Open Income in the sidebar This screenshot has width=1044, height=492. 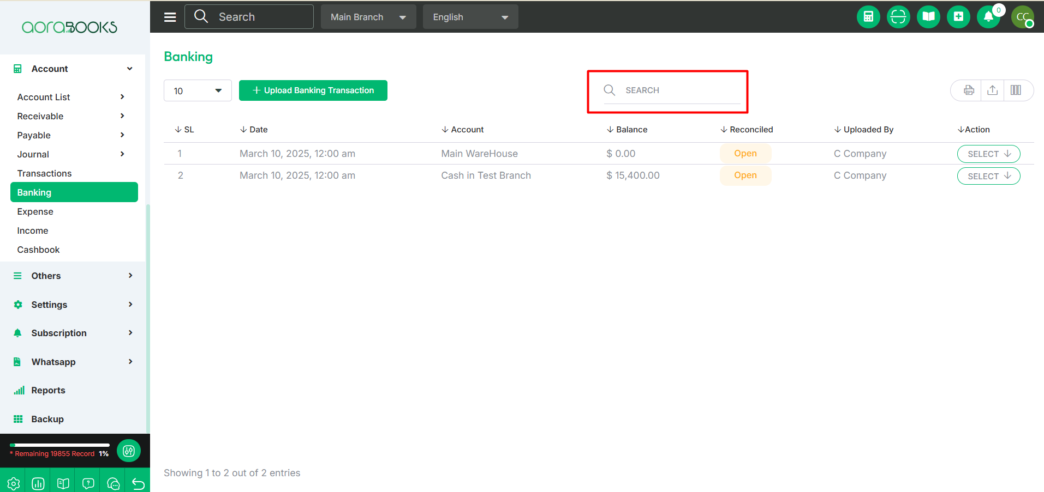33,230
